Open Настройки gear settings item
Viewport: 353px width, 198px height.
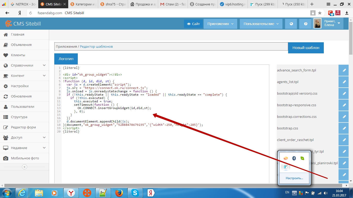[x=24, y=86]
